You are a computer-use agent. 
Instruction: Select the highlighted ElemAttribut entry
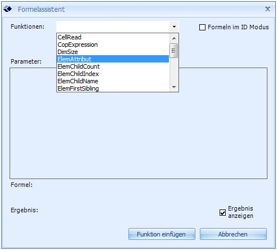point(113,59)
